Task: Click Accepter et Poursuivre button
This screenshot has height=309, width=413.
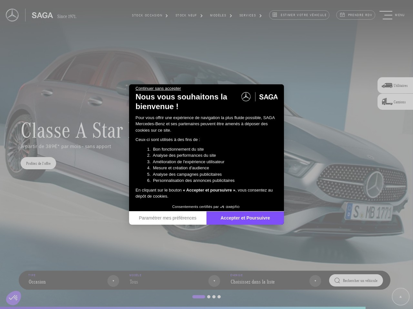Action: (x=245, y=218)
